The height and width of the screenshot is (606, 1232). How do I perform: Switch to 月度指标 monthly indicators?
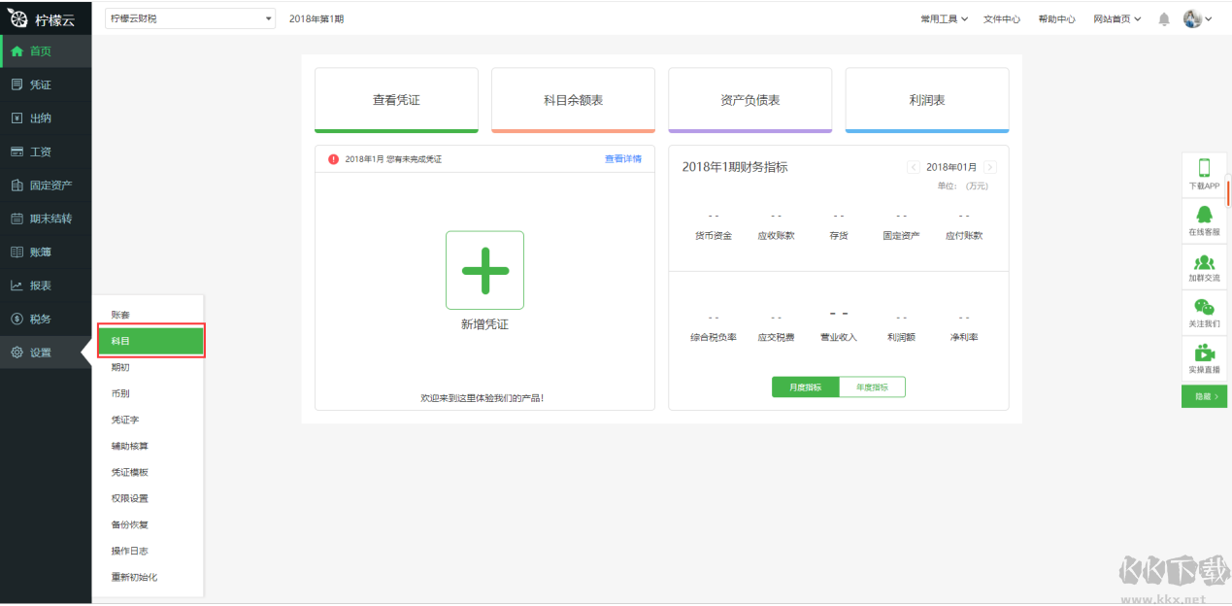805,387
